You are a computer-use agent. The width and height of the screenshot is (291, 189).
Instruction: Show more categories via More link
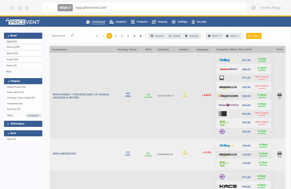click(10, 115)
